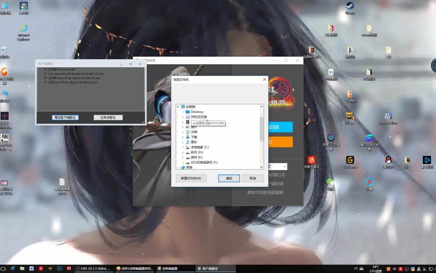
Task: Launch the 网易云音乐 desktop icon
Action: [x=312, y=162]
